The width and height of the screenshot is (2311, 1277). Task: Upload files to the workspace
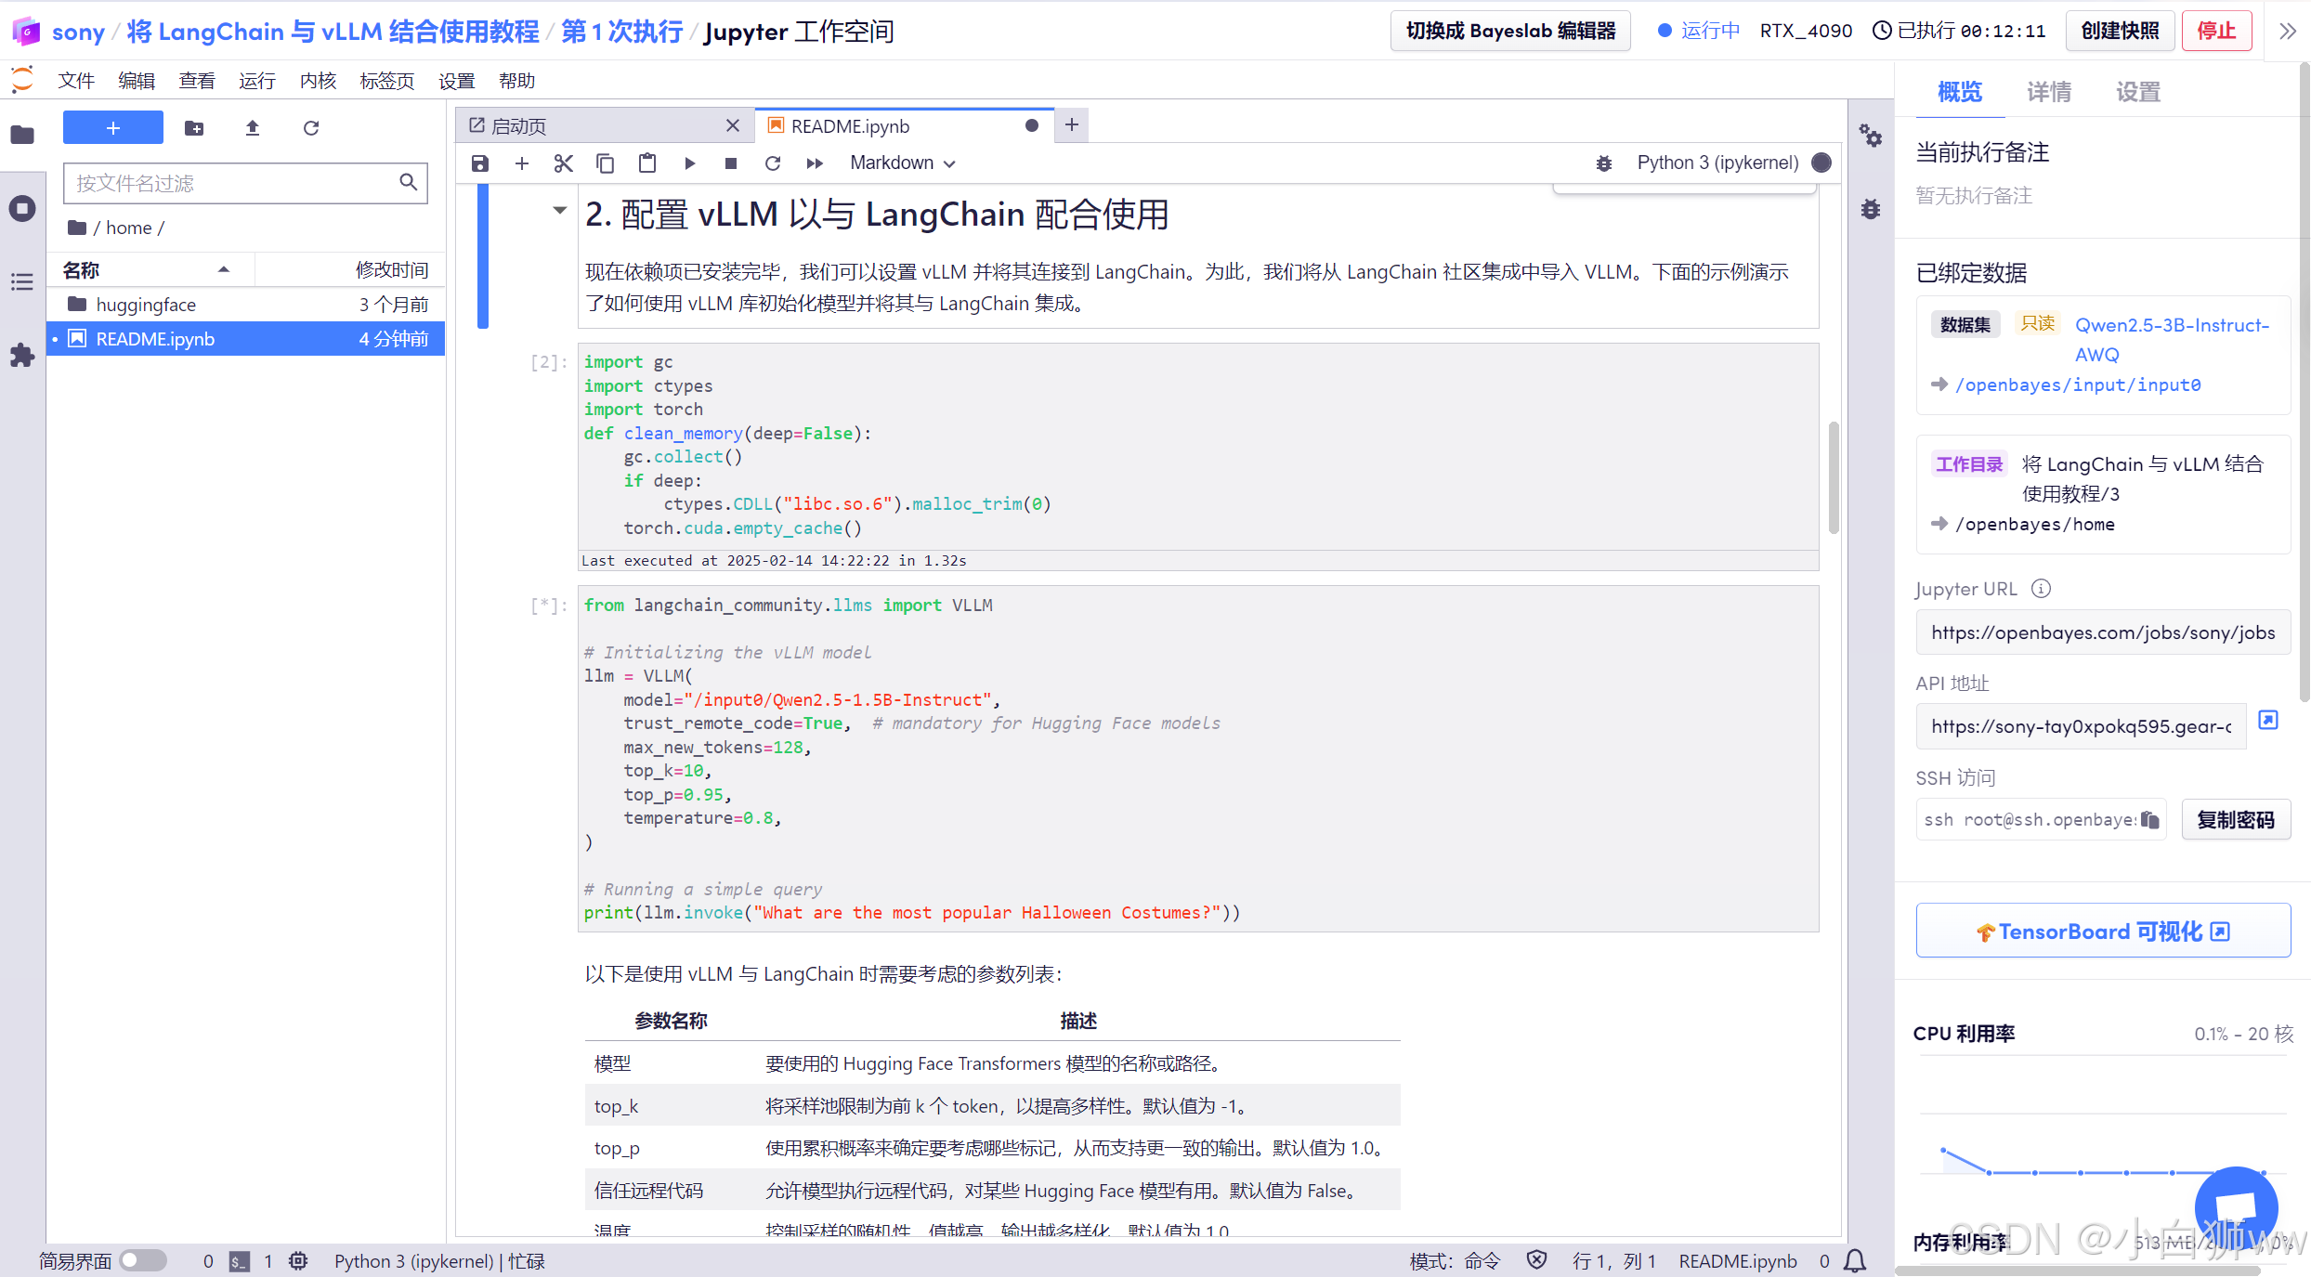tap(251, 128)
